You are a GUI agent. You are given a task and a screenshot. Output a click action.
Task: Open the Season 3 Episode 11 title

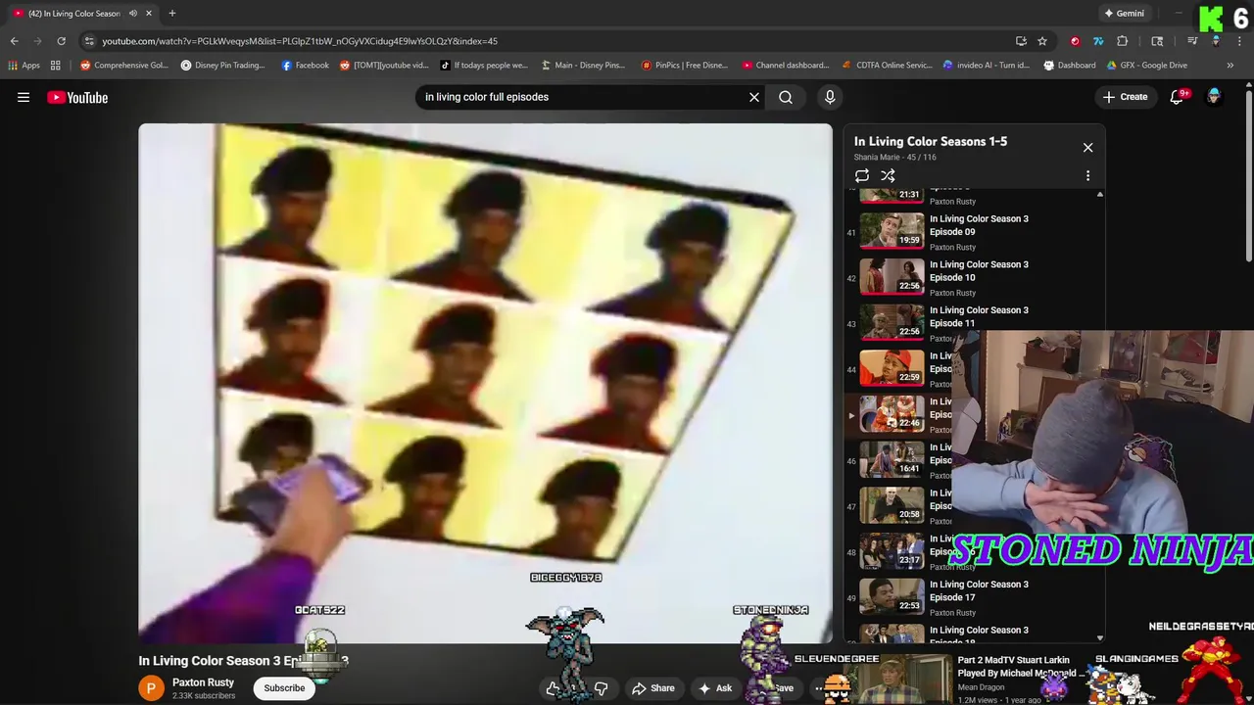979,316
